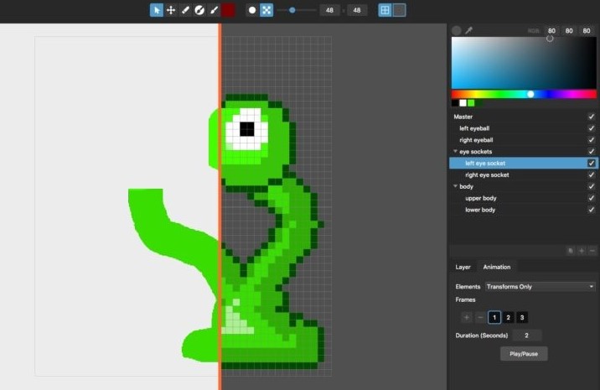Viewport: 600px width, 390px height.
Task: Select animation frame 2
Action: pyautogui.click(x=508, y=317)
